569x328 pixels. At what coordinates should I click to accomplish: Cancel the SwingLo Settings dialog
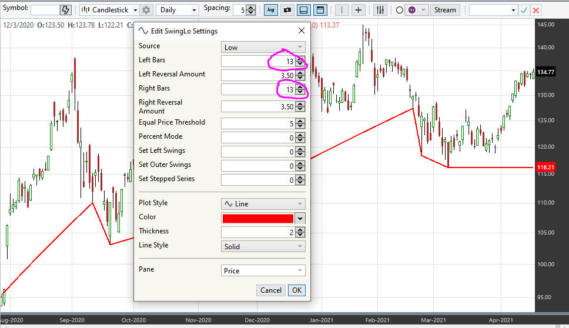tap(271, 290)
